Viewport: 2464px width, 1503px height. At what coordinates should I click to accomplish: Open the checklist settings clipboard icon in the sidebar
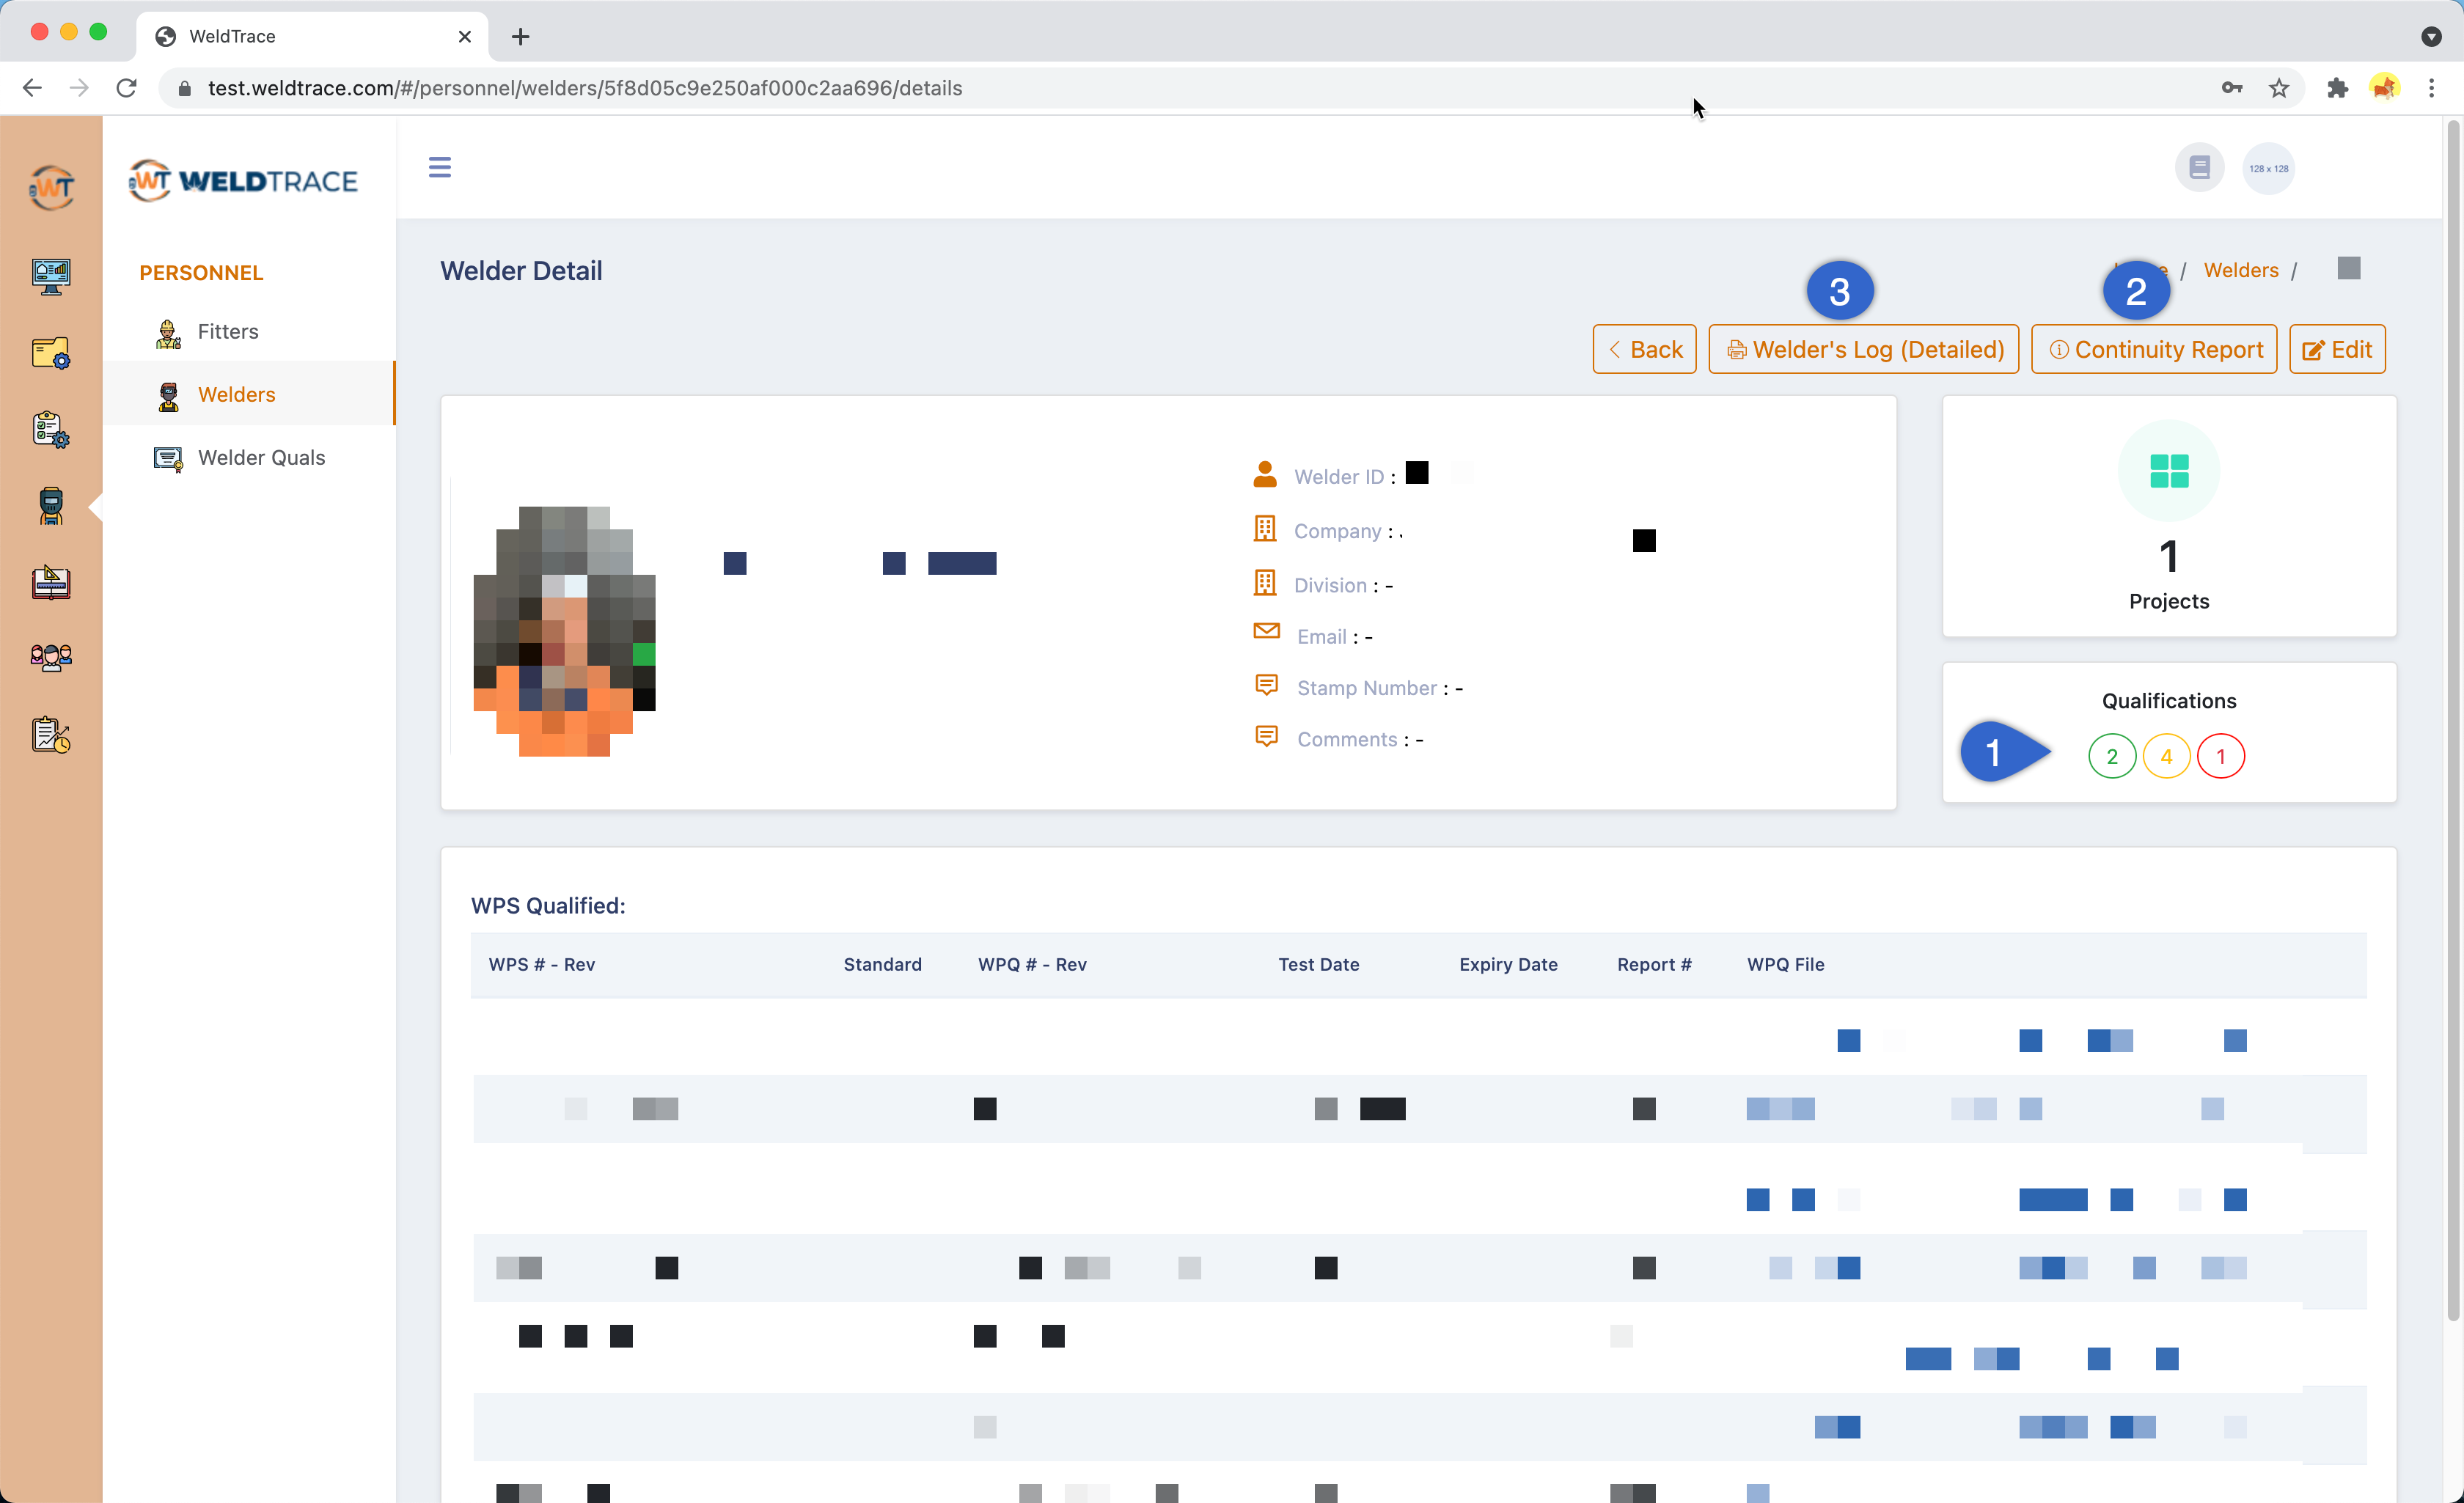tap(51, 428)
